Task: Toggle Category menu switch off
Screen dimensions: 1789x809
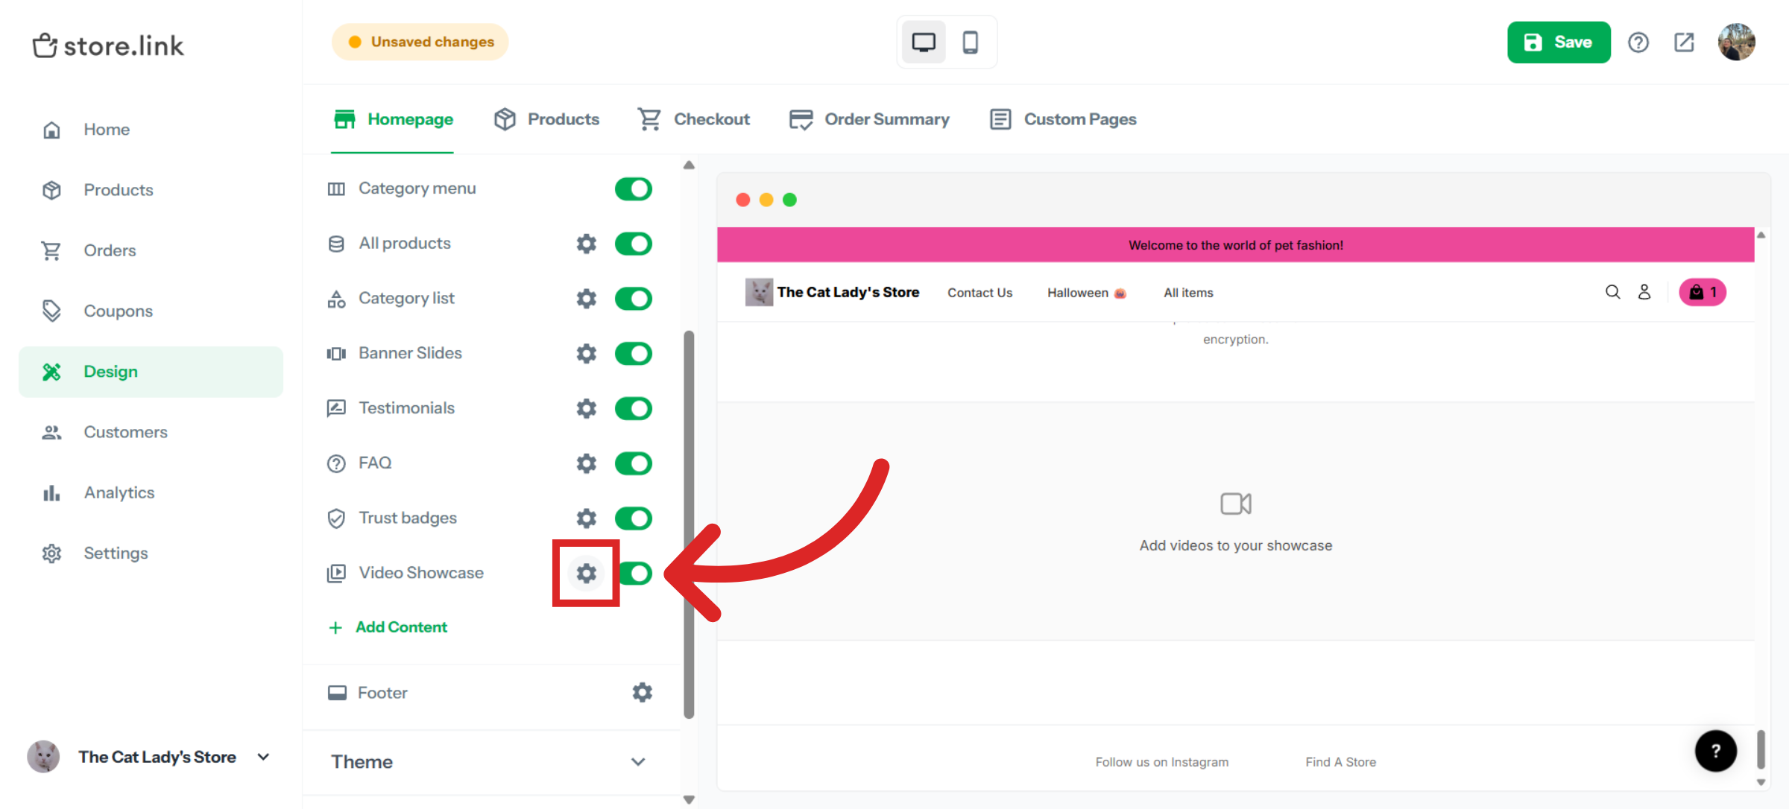Action: (x=634, y=188)
